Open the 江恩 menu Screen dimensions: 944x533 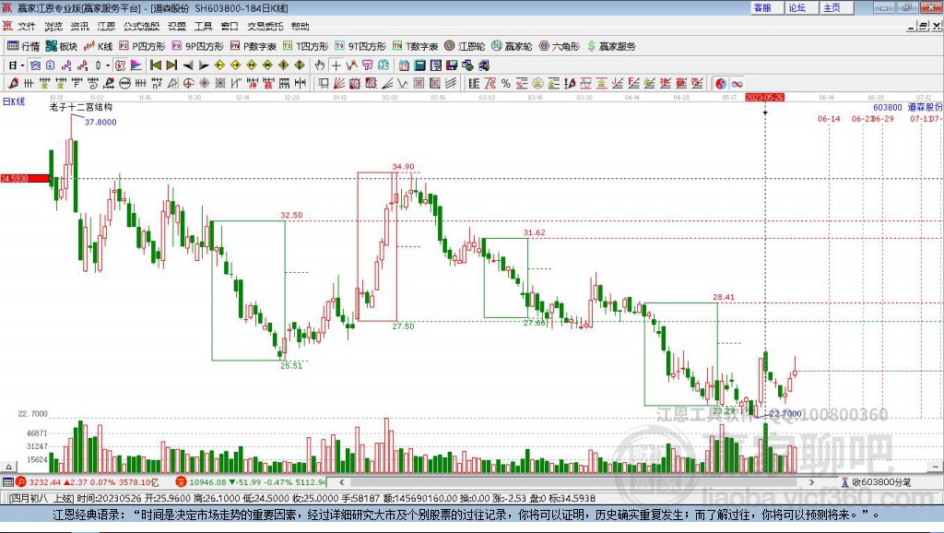106,26
